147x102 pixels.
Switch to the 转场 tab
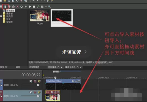tap(18, 67)
